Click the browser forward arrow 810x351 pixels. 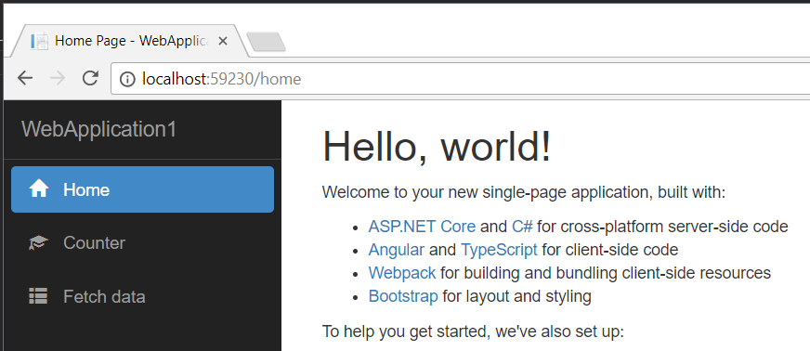click(58, 78)
